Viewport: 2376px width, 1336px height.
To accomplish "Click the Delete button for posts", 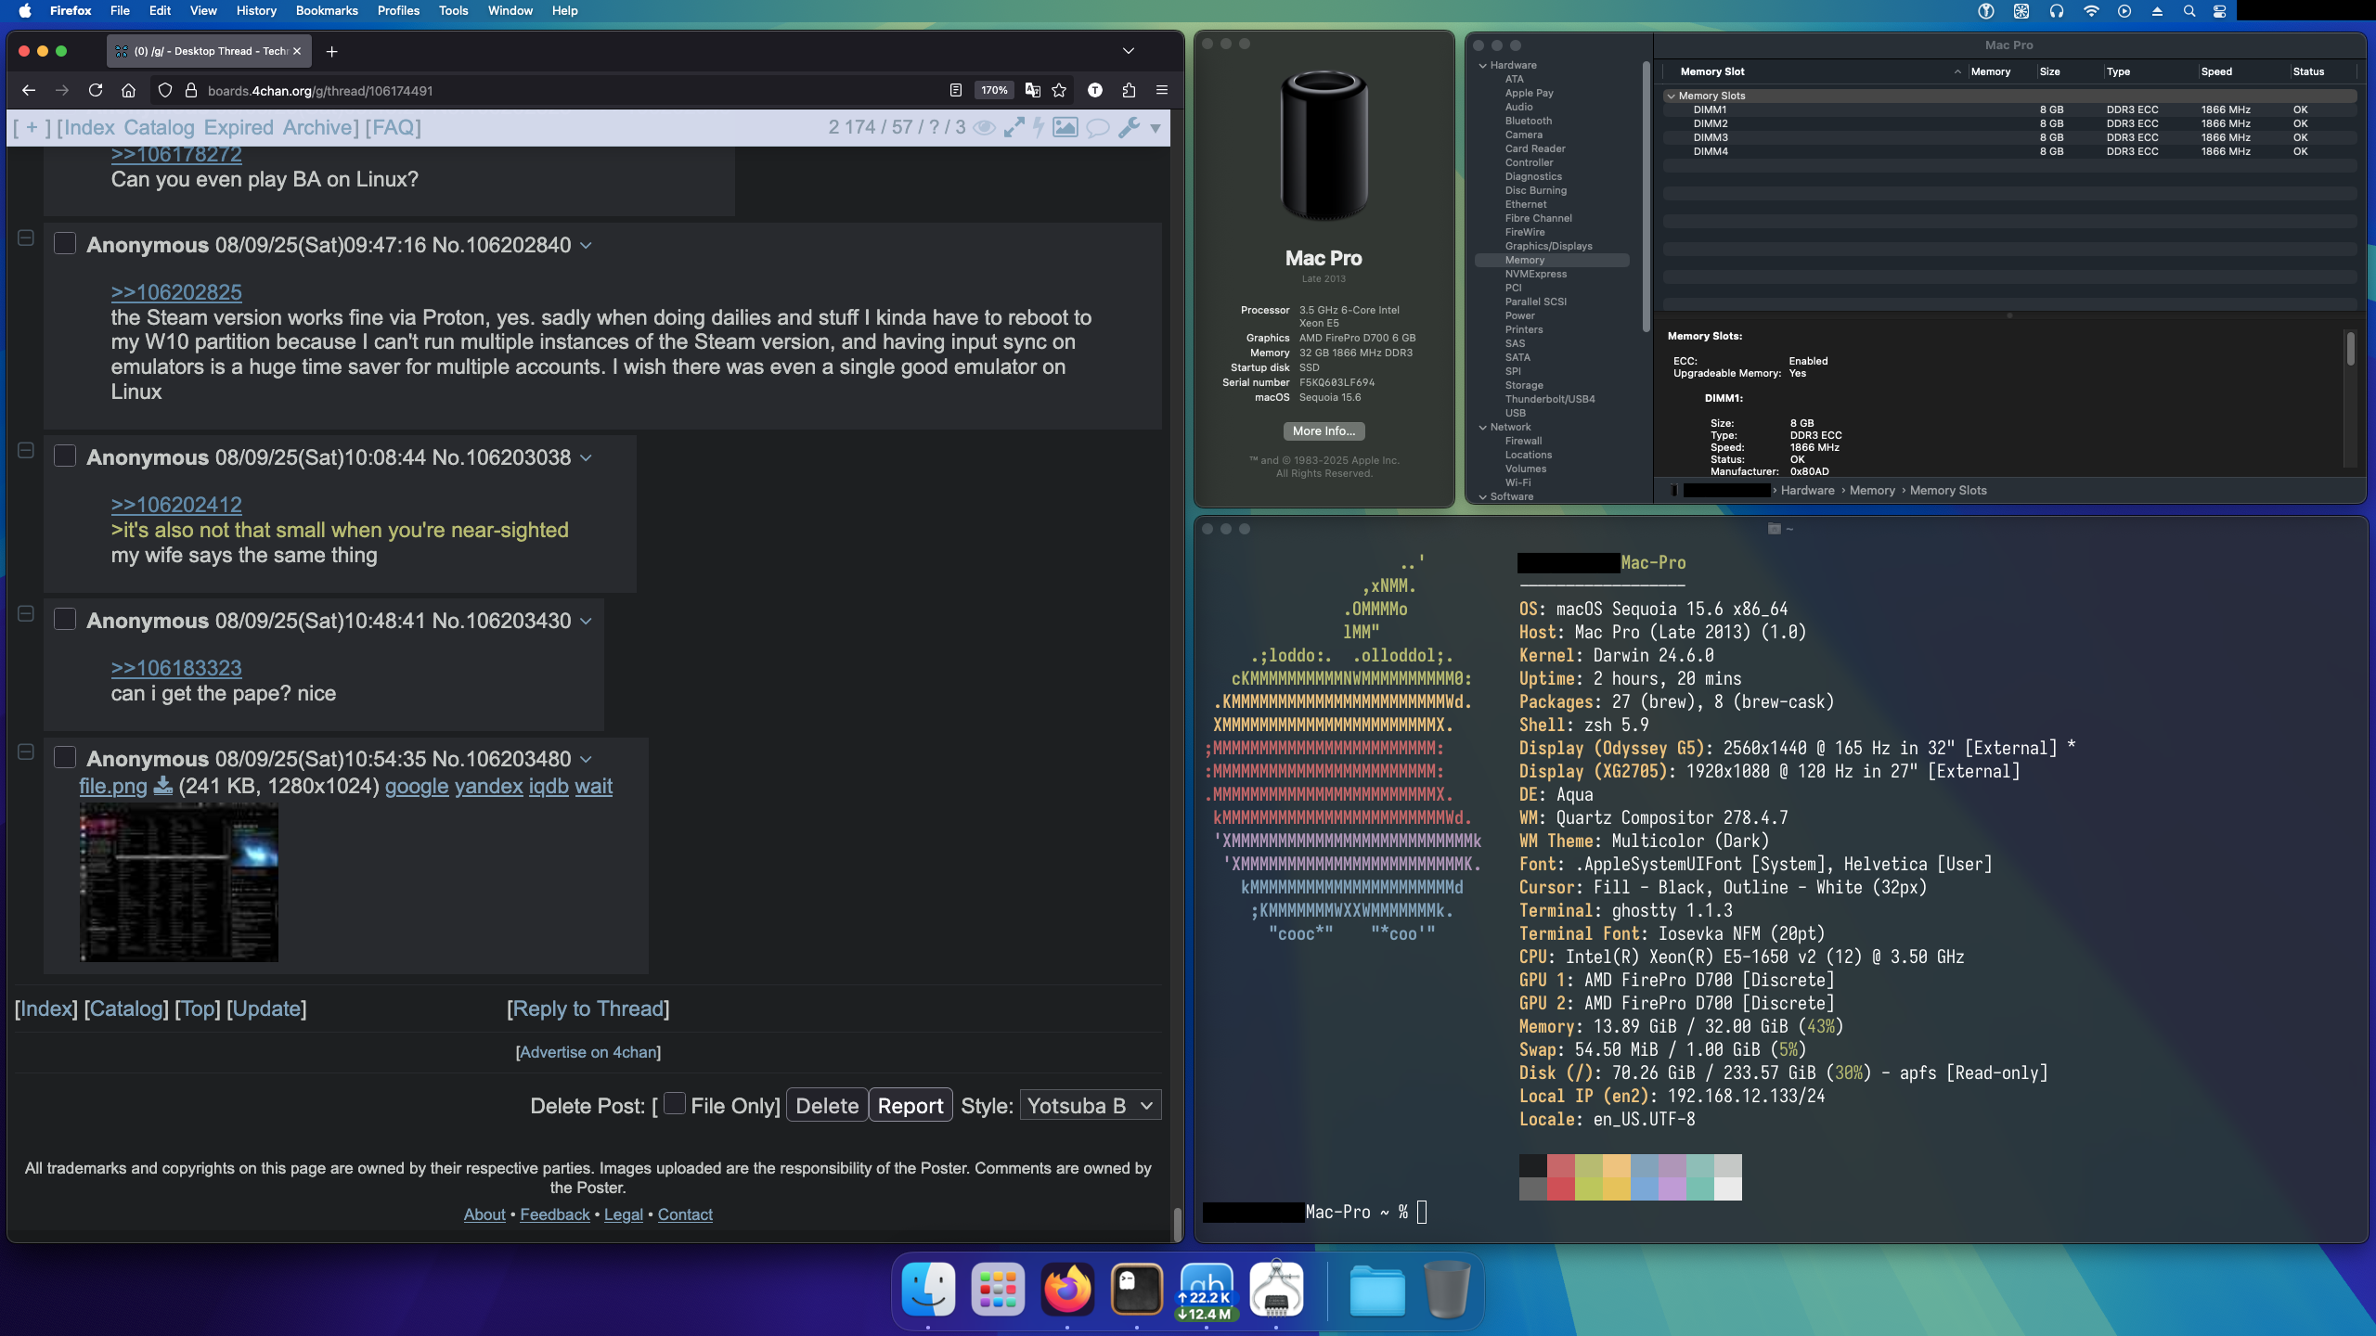I will tap(827, 1106).
